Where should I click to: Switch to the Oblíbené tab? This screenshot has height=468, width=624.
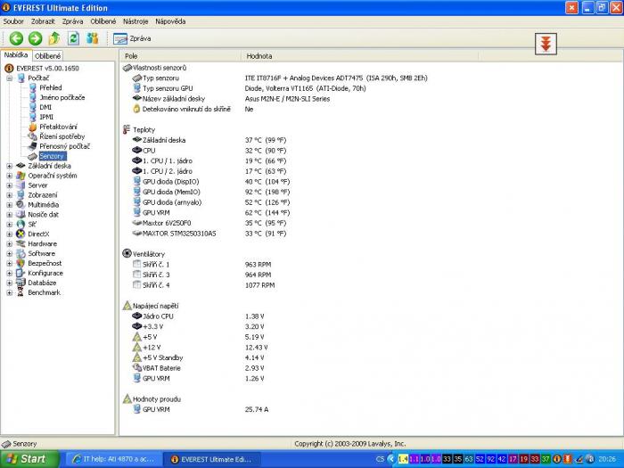pyautogui.click(x=47, y=55)
